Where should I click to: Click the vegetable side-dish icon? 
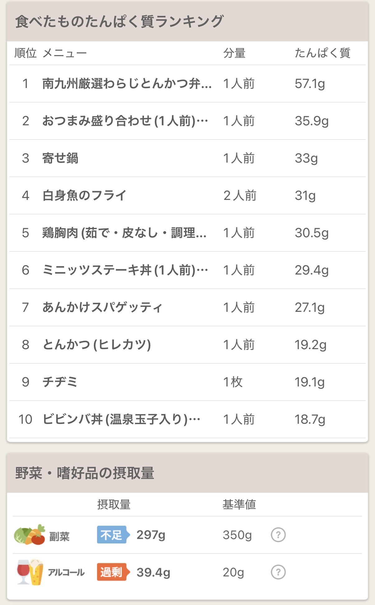[x=30, y=535]
